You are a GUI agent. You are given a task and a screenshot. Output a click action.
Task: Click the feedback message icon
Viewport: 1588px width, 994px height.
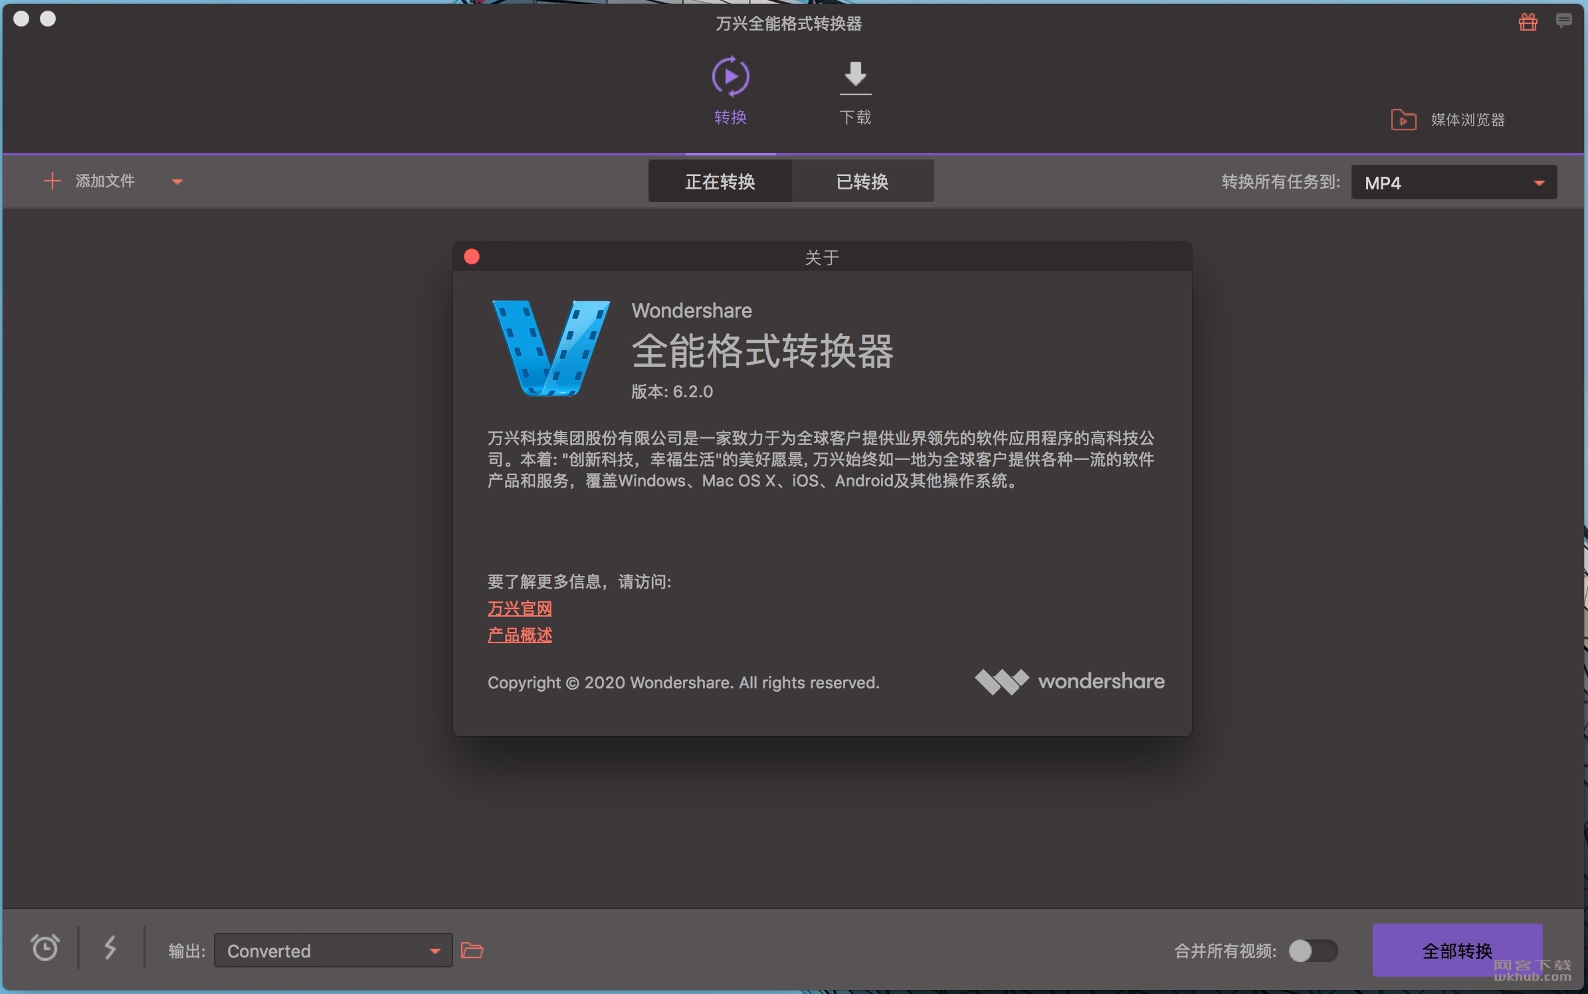1563,21
